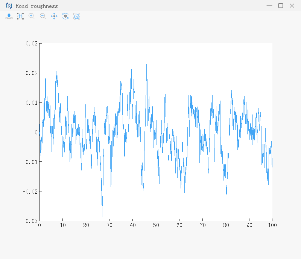Click the x-axis tick label 50
The width and height of the screenshot is (301, 259).
(156, 225)
